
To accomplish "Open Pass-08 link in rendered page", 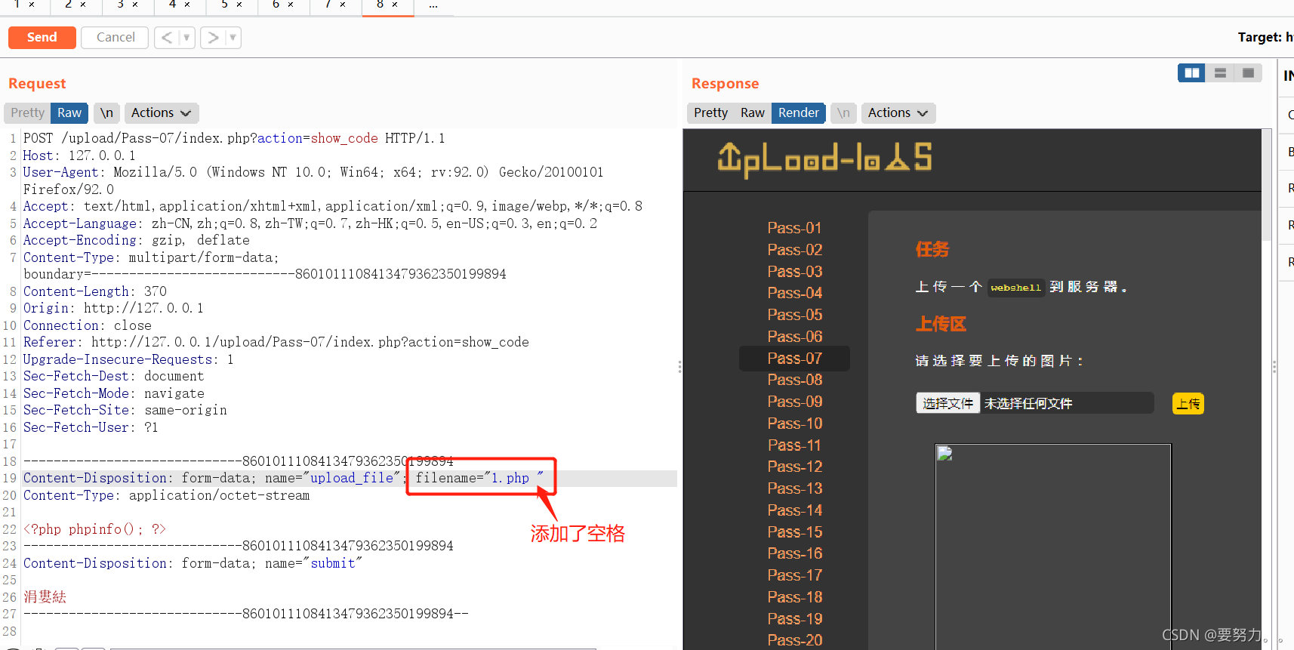I will pyautogui.click(x=794, y=380).
